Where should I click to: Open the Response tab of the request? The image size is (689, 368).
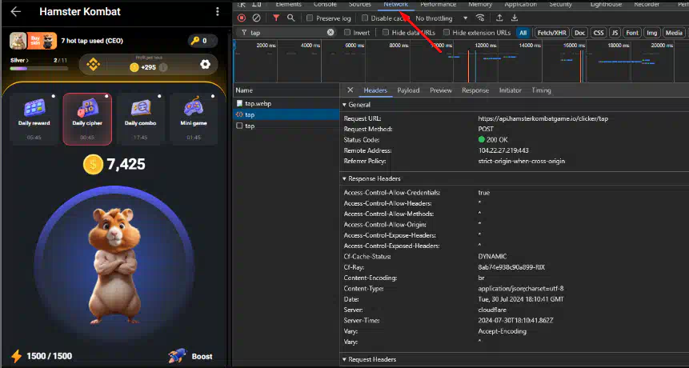pos(475,90)
